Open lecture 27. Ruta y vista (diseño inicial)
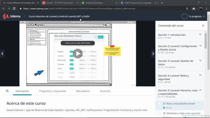Screen dimensions: 210x118 [x=179, y=104]
